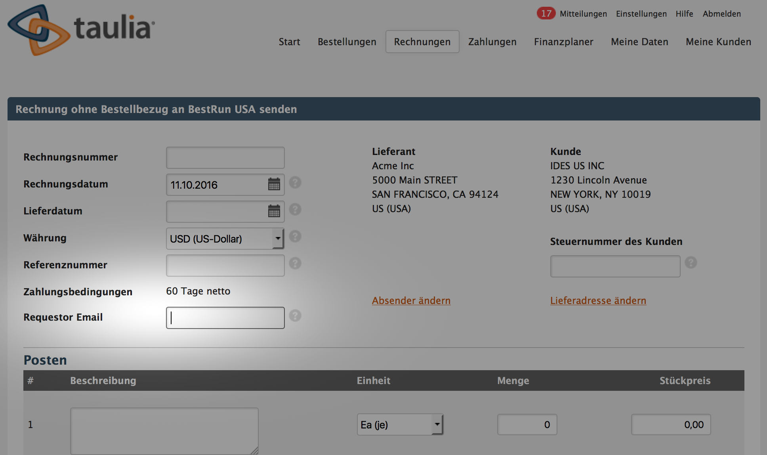Click the Menge quantity field
This screenshot has width=767, height=455.
(527, 424)
